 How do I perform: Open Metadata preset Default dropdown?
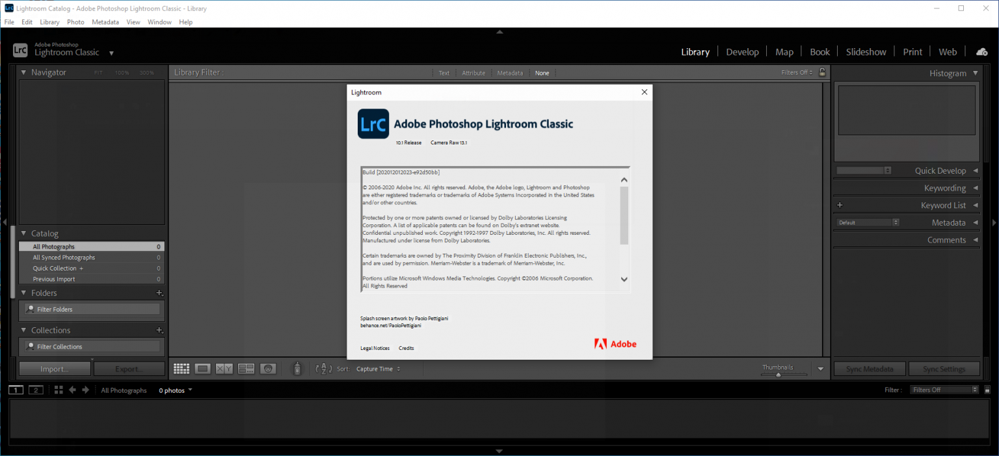point(868,222)
